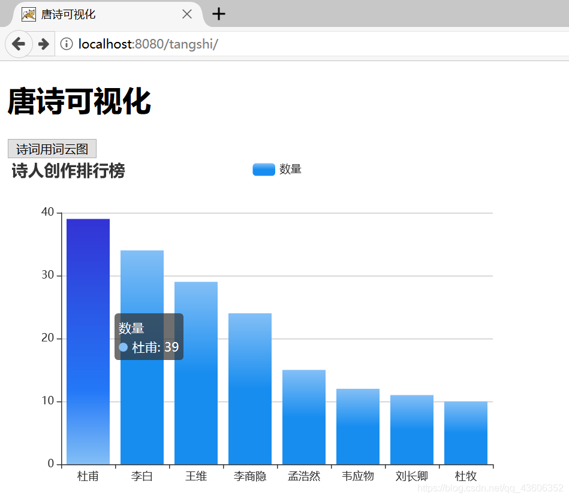Select the 李商隐 bar

250,389
